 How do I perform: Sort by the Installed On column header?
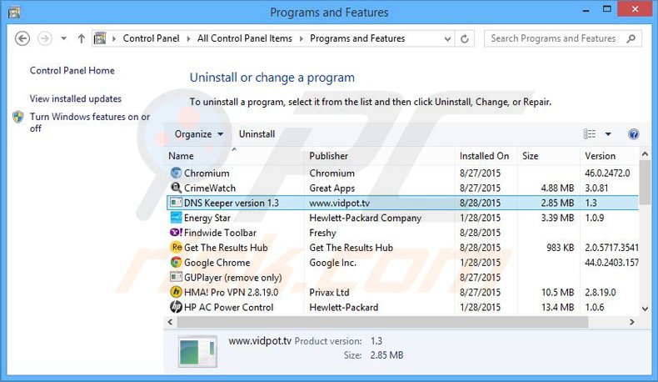pos(486,156)
